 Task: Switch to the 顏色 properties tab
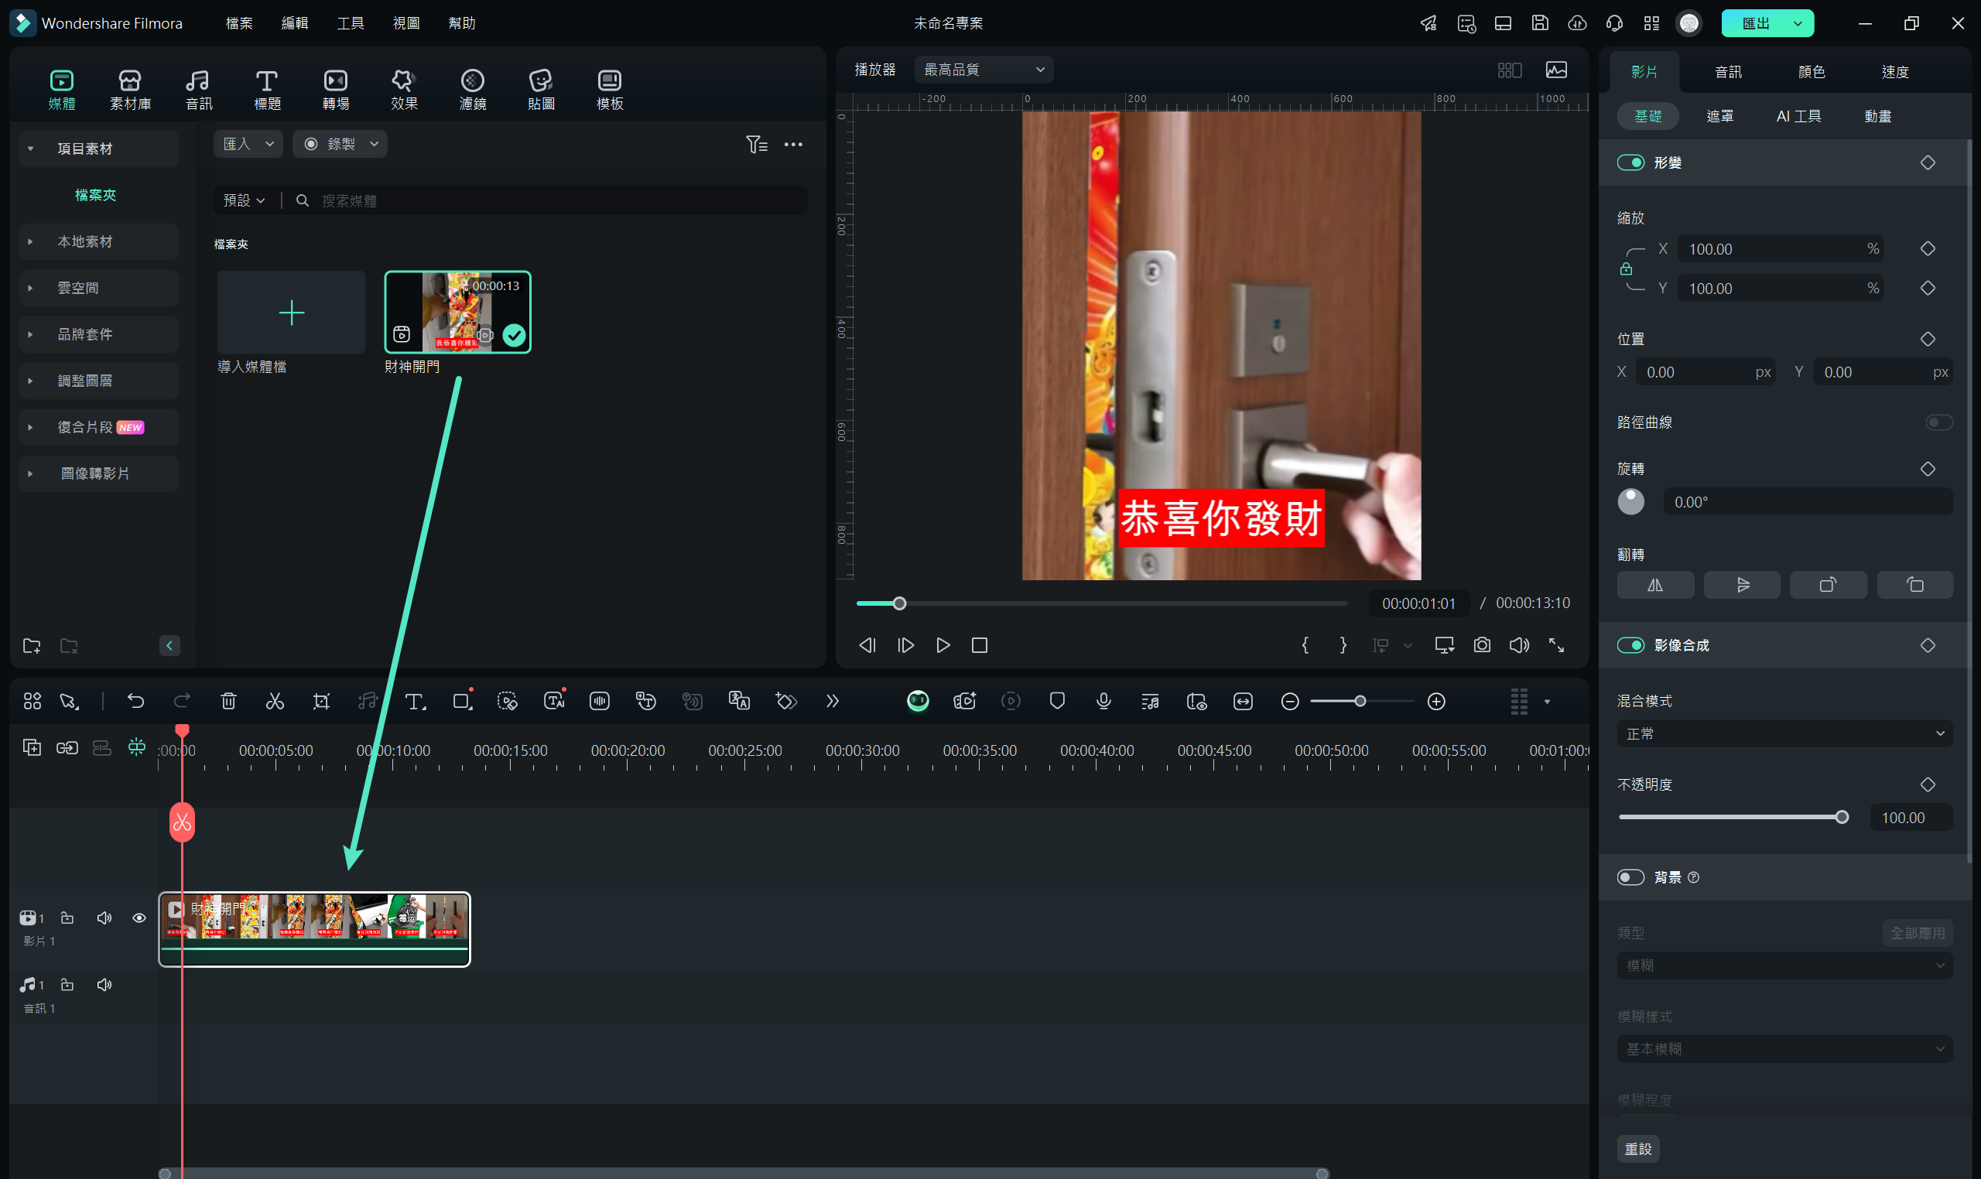pos(1811,71)
